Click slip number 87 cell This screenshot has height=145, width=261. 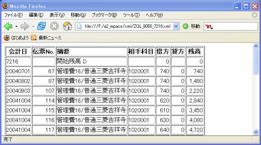pyautogui.click(x=44, y=81)
